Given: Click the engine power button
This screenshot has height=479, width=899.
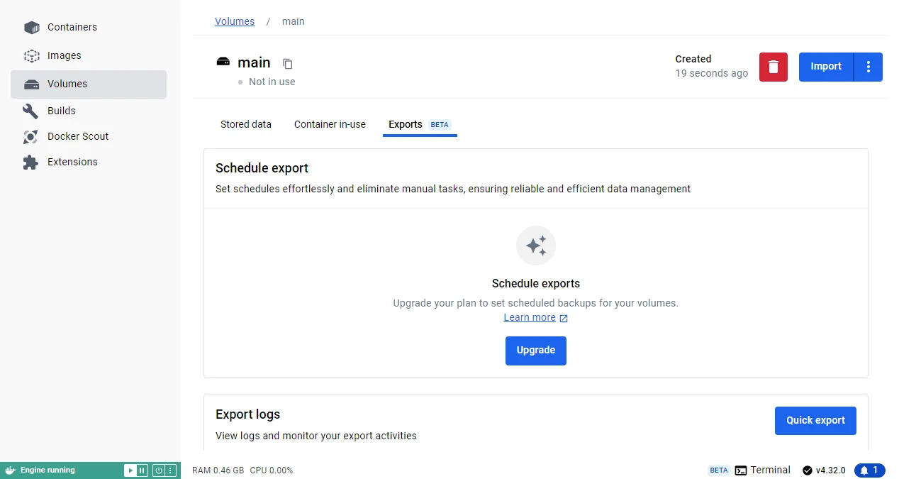Looking at the screenshot, I should click(x=159, y=470).
